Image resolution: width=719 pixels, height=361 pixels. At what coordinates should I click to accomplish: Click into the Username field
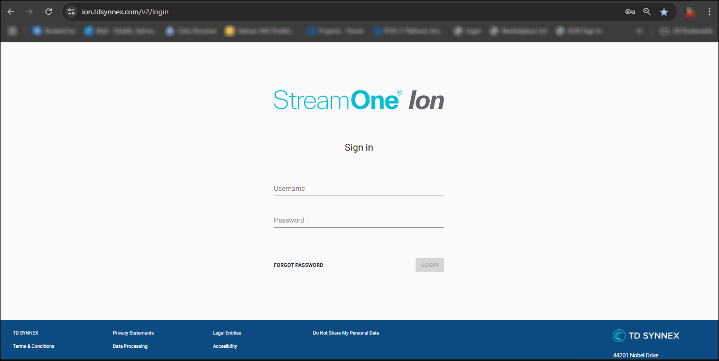[359, 189]
